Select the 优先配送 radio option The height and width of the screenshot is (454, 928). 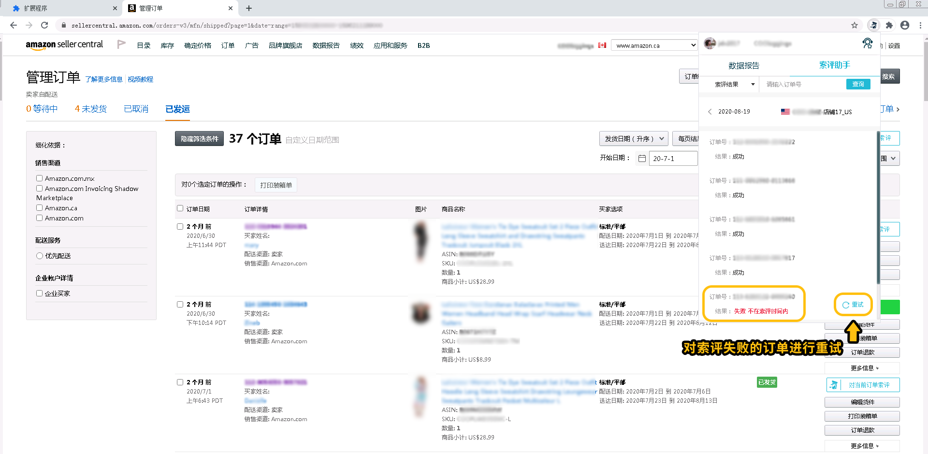coord(40,256)
